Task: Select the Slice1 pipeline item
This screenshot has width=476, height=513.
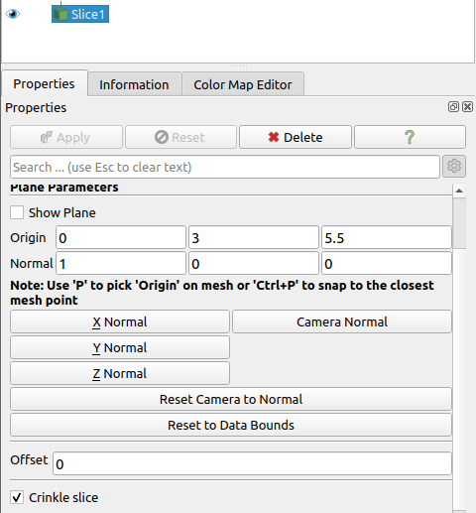Action: point(80,14)
